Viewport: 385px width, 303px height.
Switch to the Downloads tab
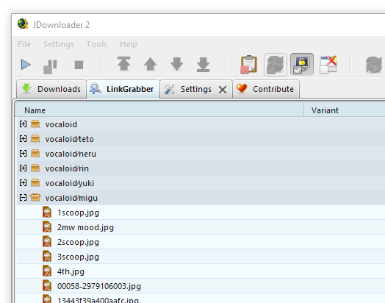[51, 89]
